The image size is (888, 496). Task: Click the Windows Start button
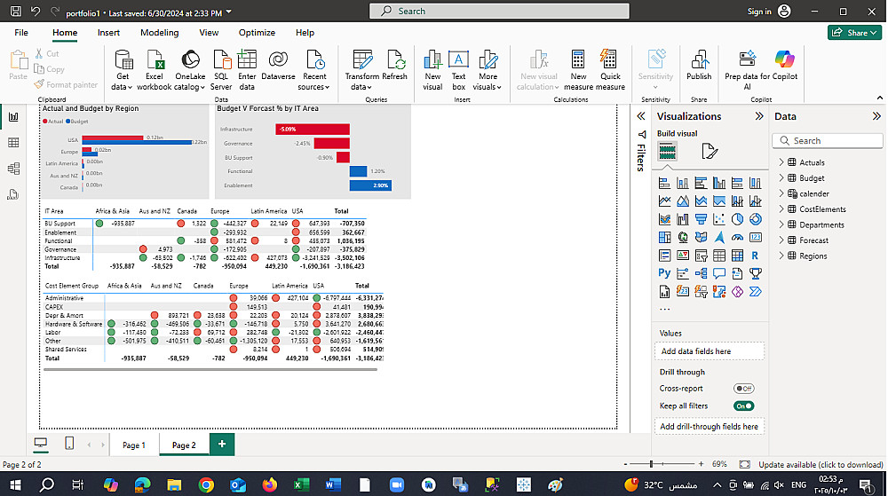(15, 484)
